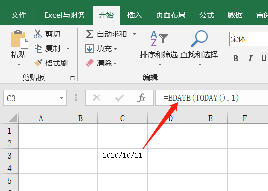Select column E header
The width and height of the screenshot is (268, 191).
click(210, 118)
